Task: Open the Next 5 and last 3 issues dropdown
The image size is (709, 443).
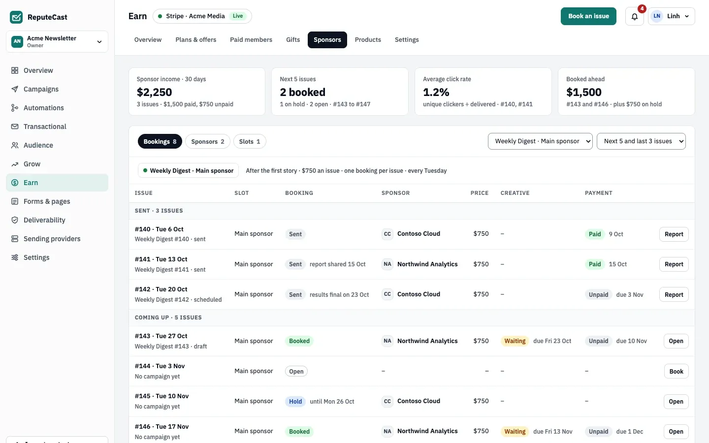Action: point(641,141)
